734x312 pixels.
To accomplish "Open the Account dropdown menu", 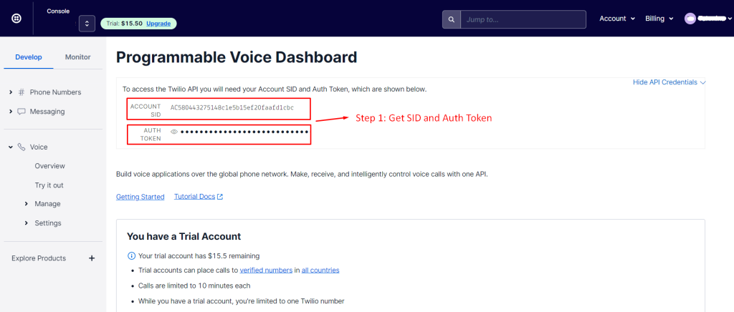I will tap(617, 19).
